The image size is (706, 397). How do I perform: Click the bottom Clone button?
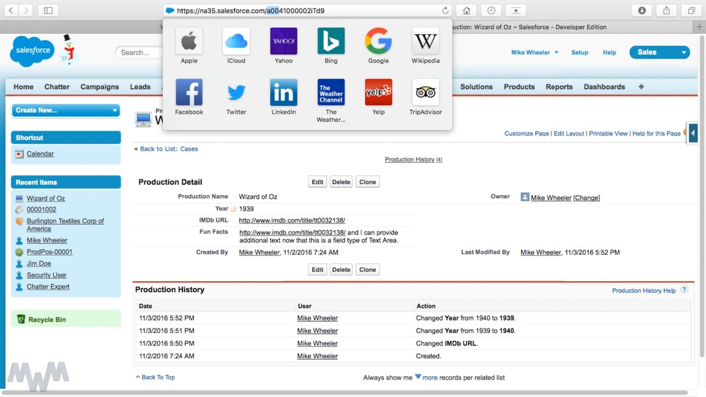(367, 270)
